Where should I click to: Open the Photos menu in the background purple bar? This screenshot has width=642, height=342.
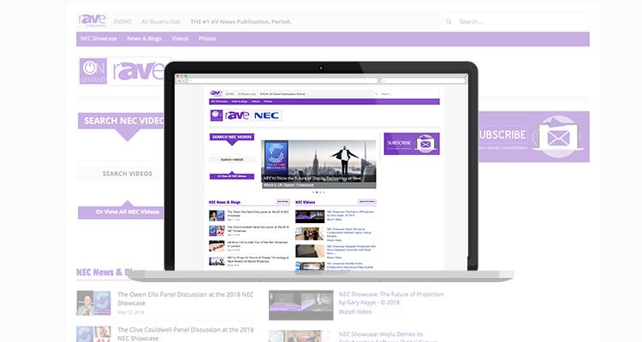point(207,38)
